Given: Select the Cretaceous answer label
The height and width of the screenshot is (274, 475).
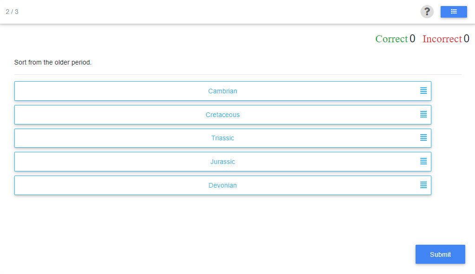Looking at the screenshot, I should point(222,115).
